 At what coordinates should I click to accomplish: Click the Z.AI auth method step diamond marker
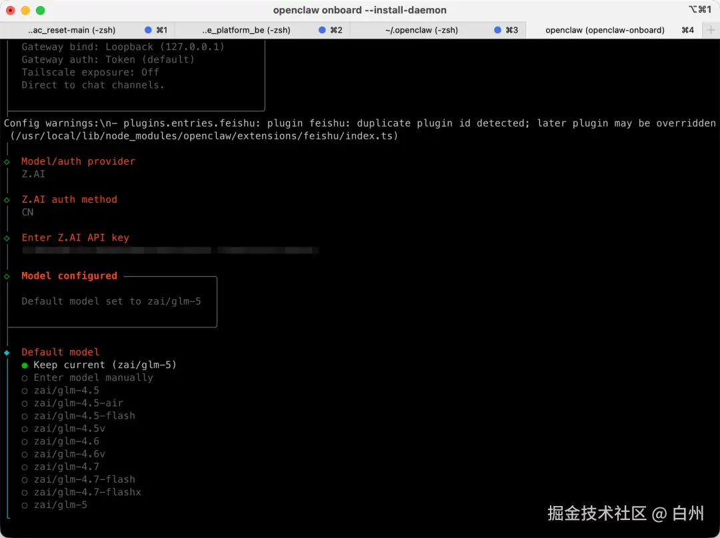[7, 200]
